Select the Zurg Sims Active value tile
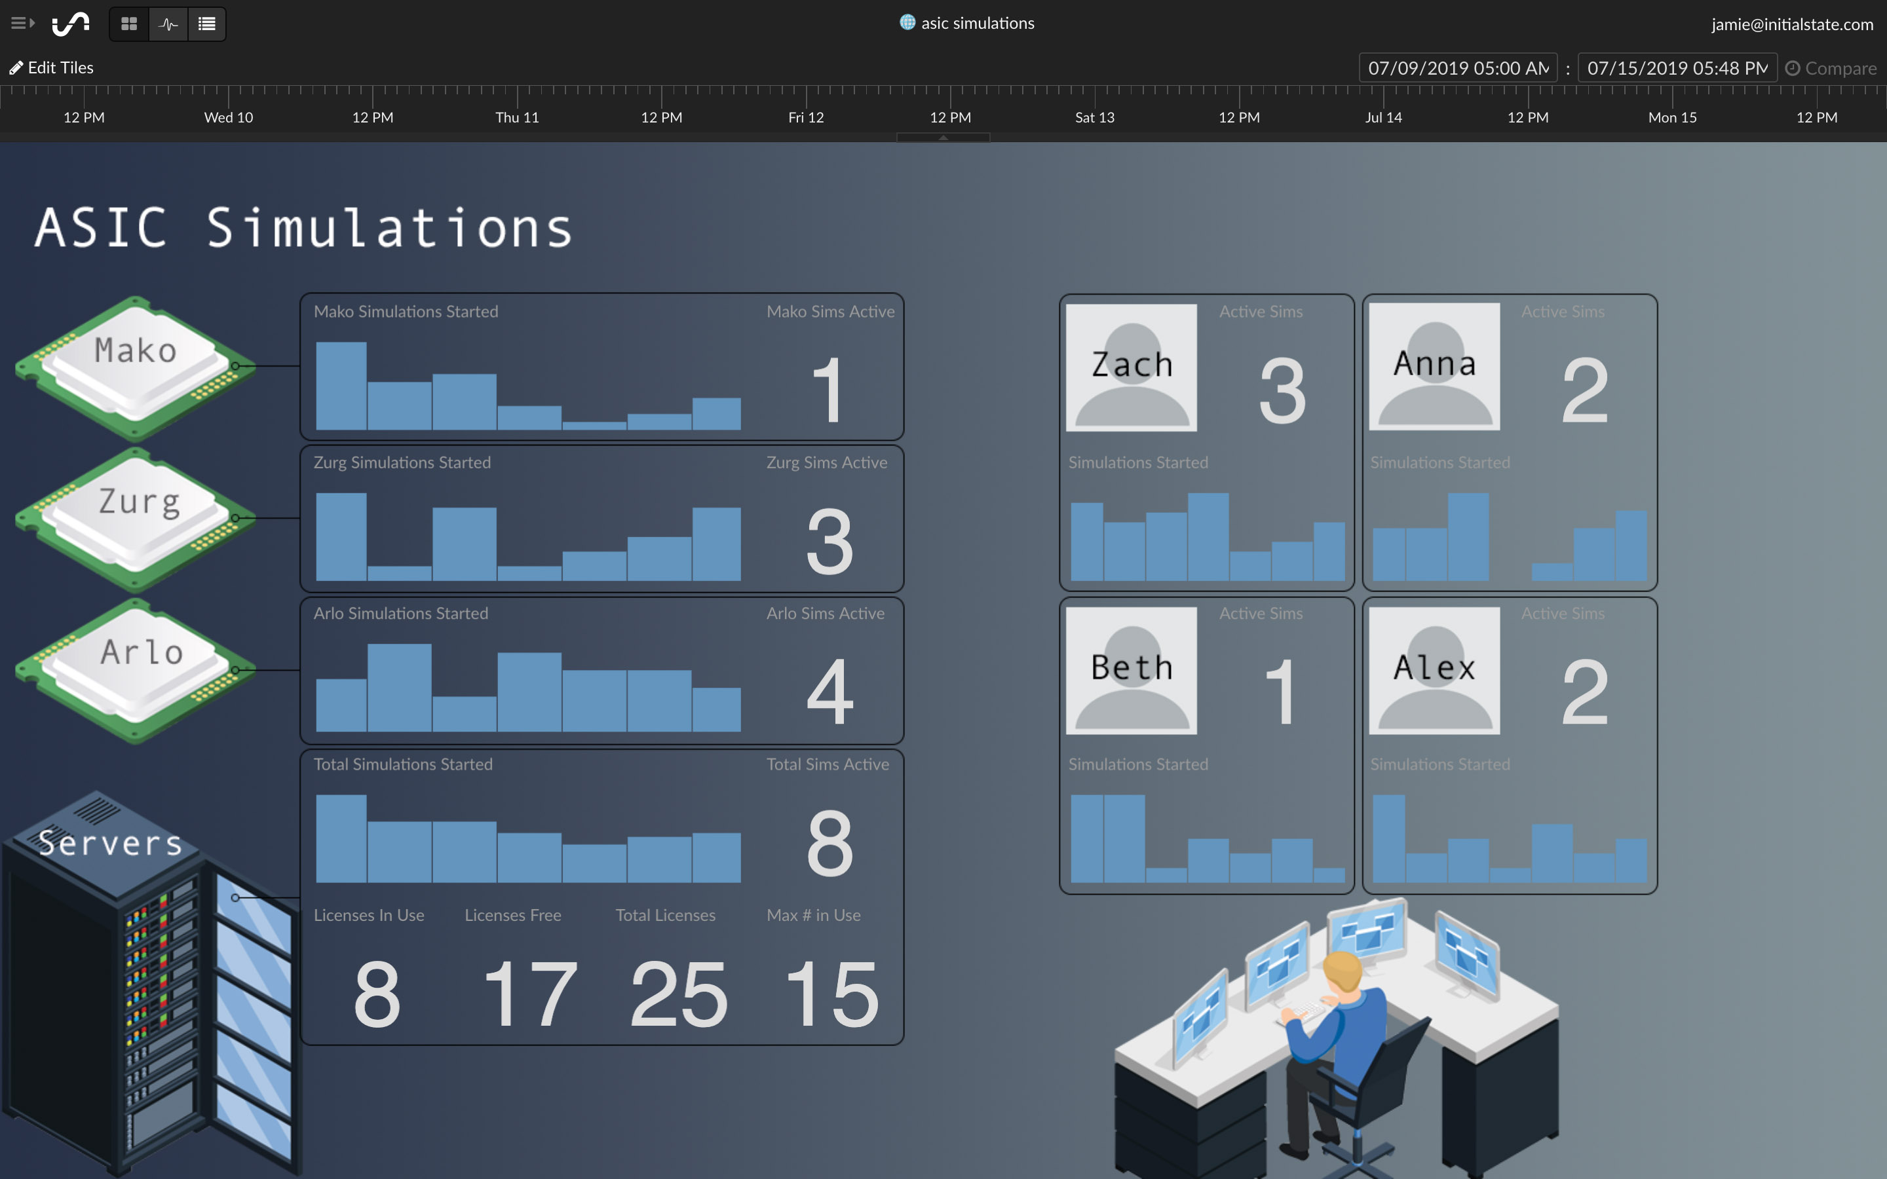The height and width of the screenshot is (1179, 1887). click(x=829, y=540)
